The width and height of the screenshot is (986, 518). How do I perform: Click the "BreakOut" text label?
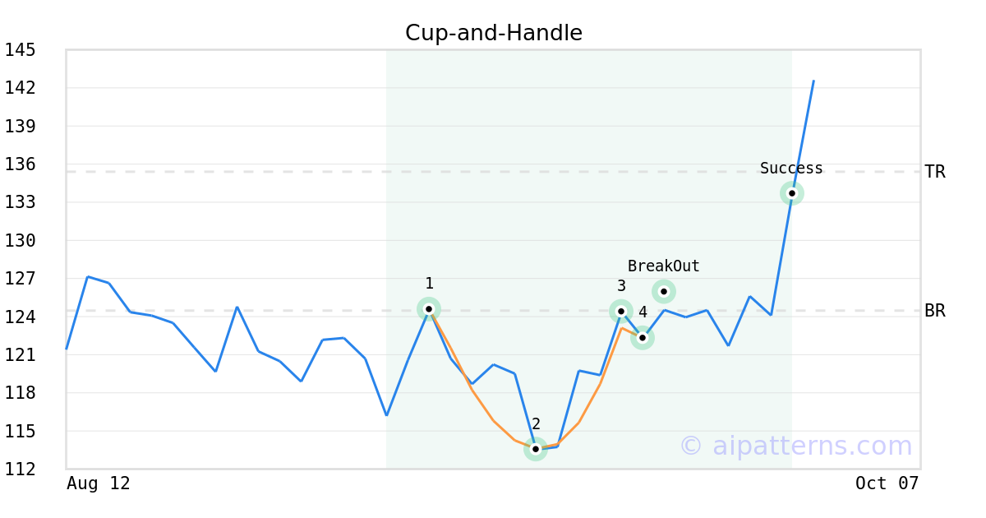click(x=664, y=266)
